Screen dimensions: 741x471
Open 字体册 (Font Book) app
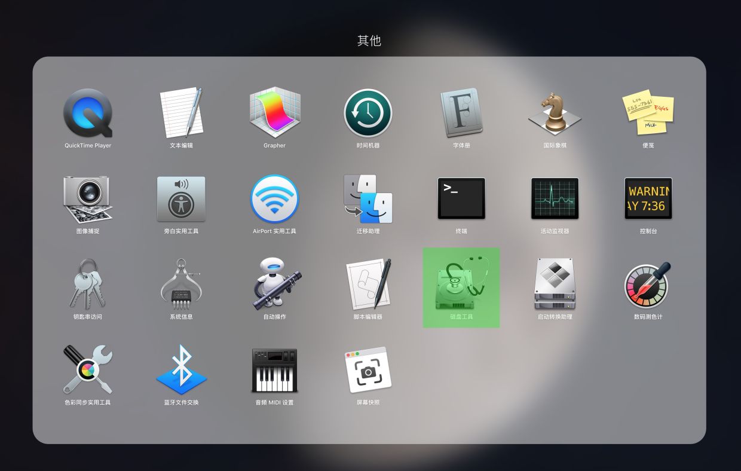461,113
